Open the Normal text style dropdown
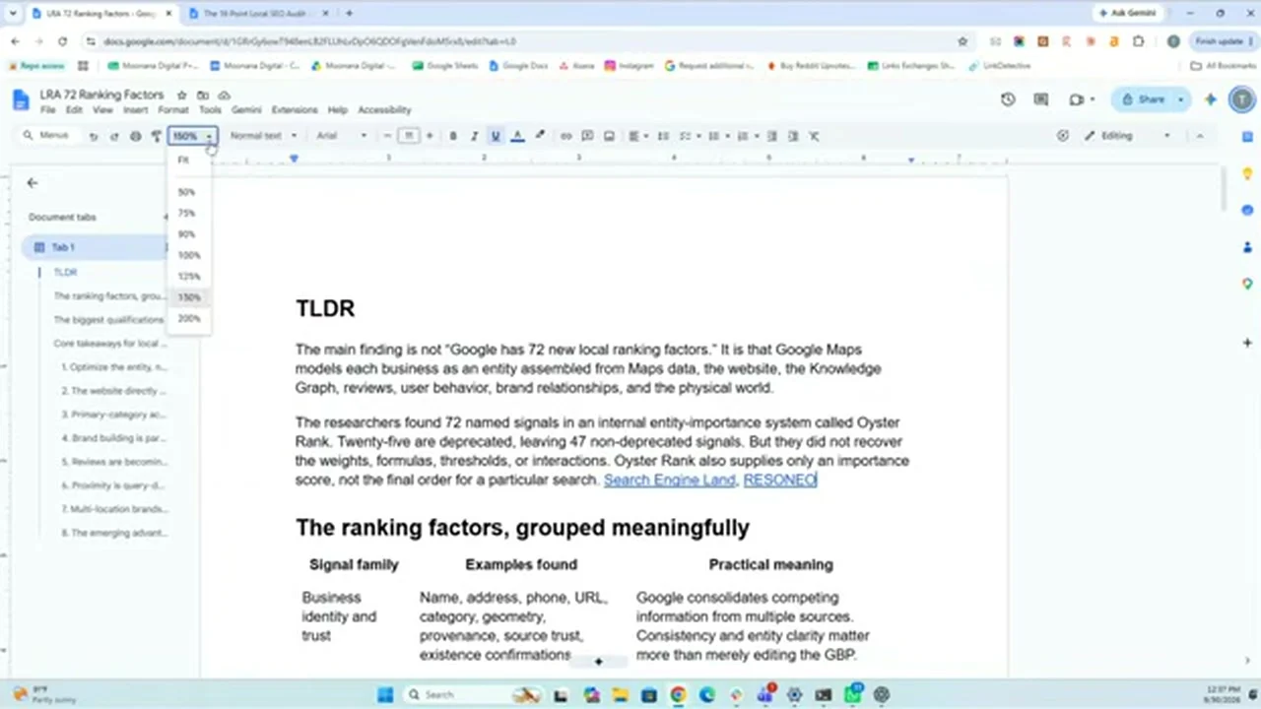 [263, 136]
